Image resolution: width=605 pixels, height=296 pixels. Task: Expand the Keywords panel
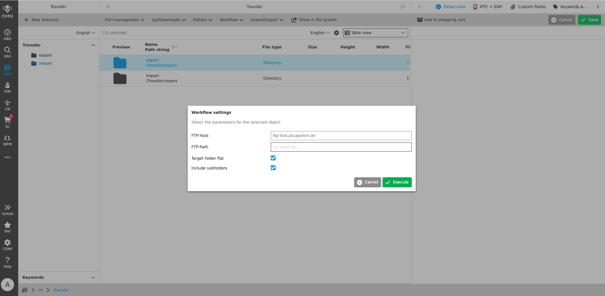click(93, 277)
